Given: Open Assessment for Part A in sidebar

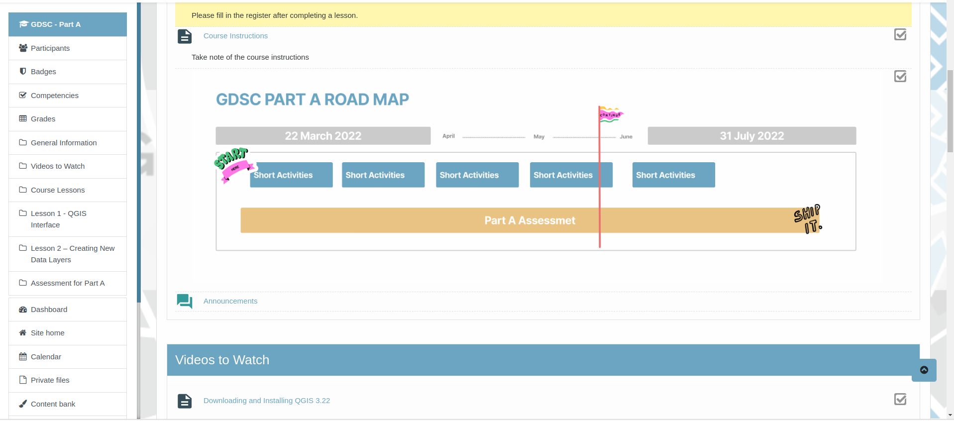Looking at the screenshot, I should 68,283.
